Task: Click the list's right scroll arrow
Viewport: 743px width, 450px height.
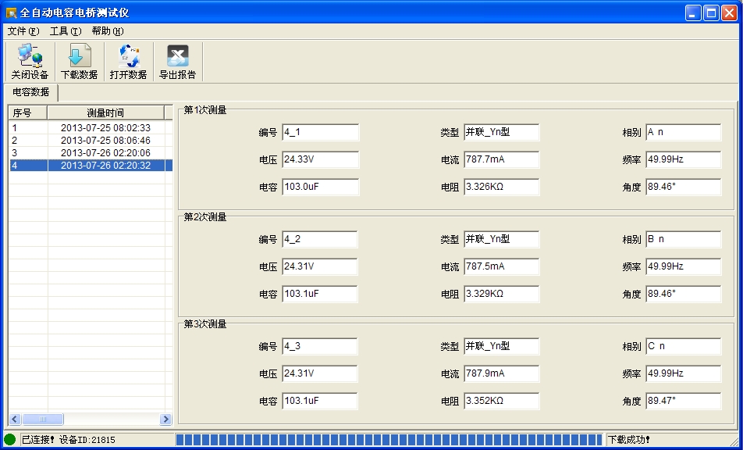Action: tap(165, 420)
